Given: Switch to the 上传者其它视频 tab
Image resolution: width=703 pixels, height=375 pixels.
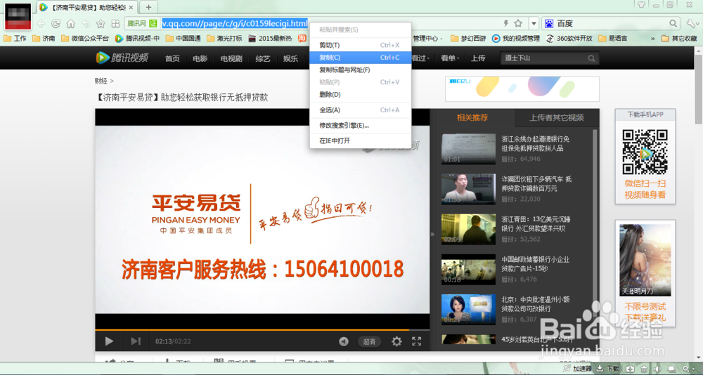Looking at the screenshot, I should (x=557, y=117).
